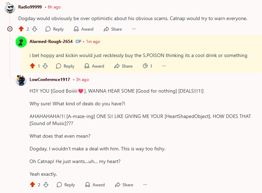Share Alarmed-Rough-2654's comment
This screenshot has width=262, height=193.
[x=123, y=66]
